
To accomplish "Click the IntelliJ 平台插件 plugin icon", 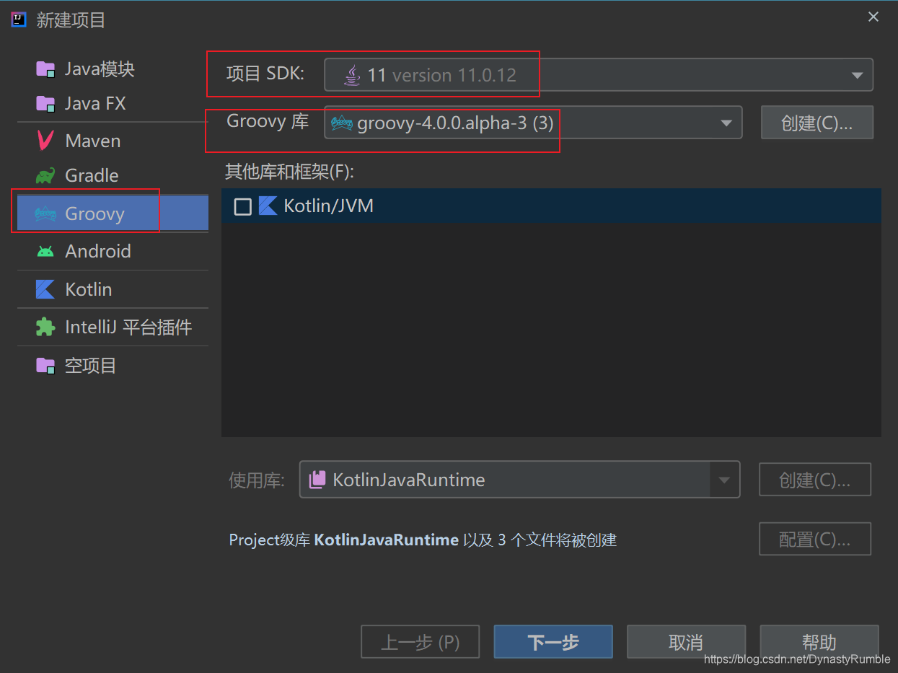I will coord(45,327).
